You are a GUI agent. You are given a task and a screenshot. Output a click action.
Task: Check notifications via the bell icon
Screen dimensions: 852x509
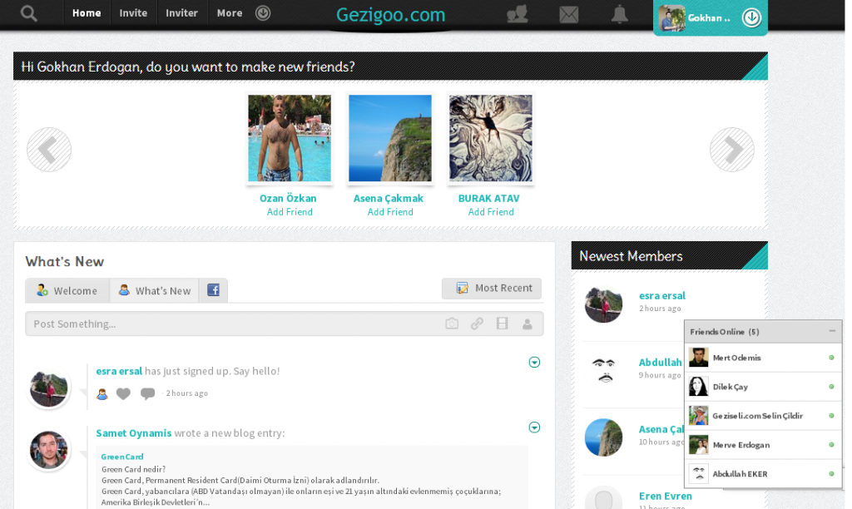[620, 13]
